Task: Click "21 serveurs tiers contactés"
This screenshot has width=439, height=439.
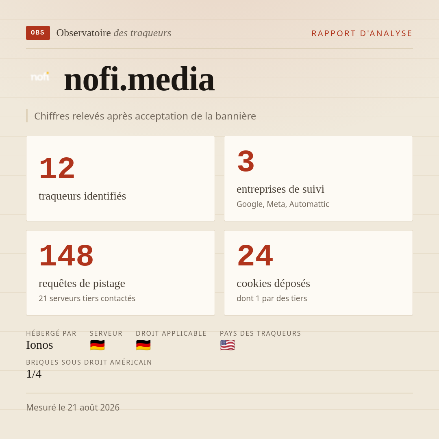Action: 87,298
